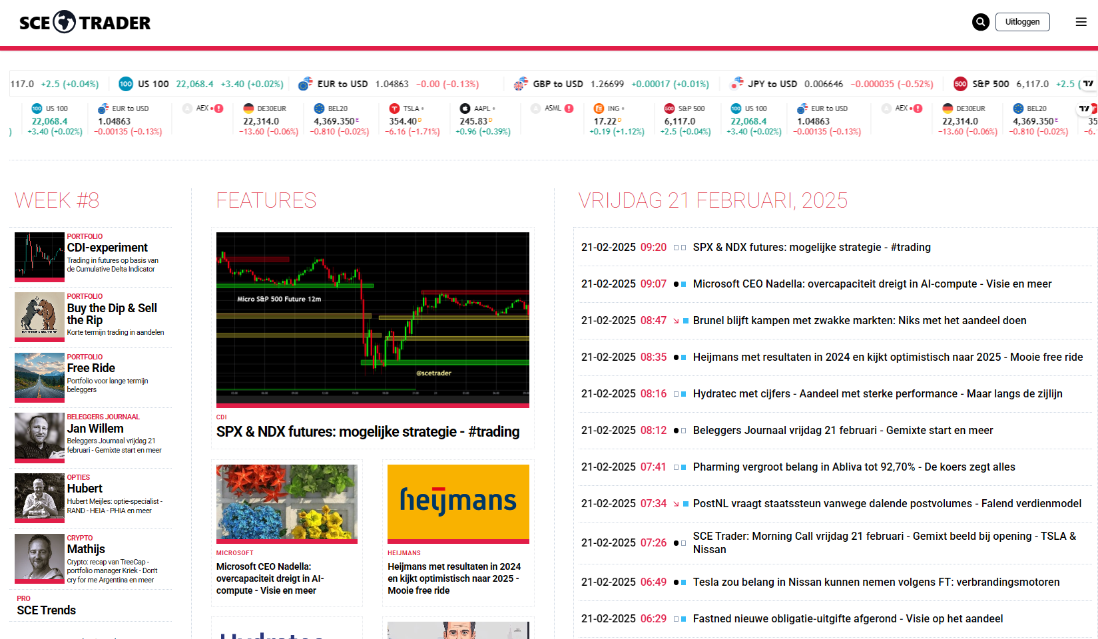The width and height of the screenshot is (1098, 639).
Task: Open the hamburger menu
Action: tap(1081, 22)
